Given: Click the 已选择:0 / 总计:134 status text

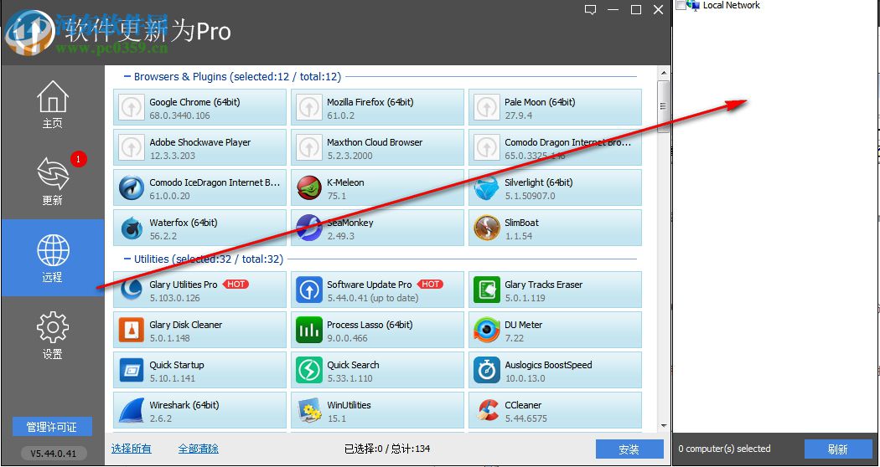Looking at the screenshot, I should click(387, 449).
